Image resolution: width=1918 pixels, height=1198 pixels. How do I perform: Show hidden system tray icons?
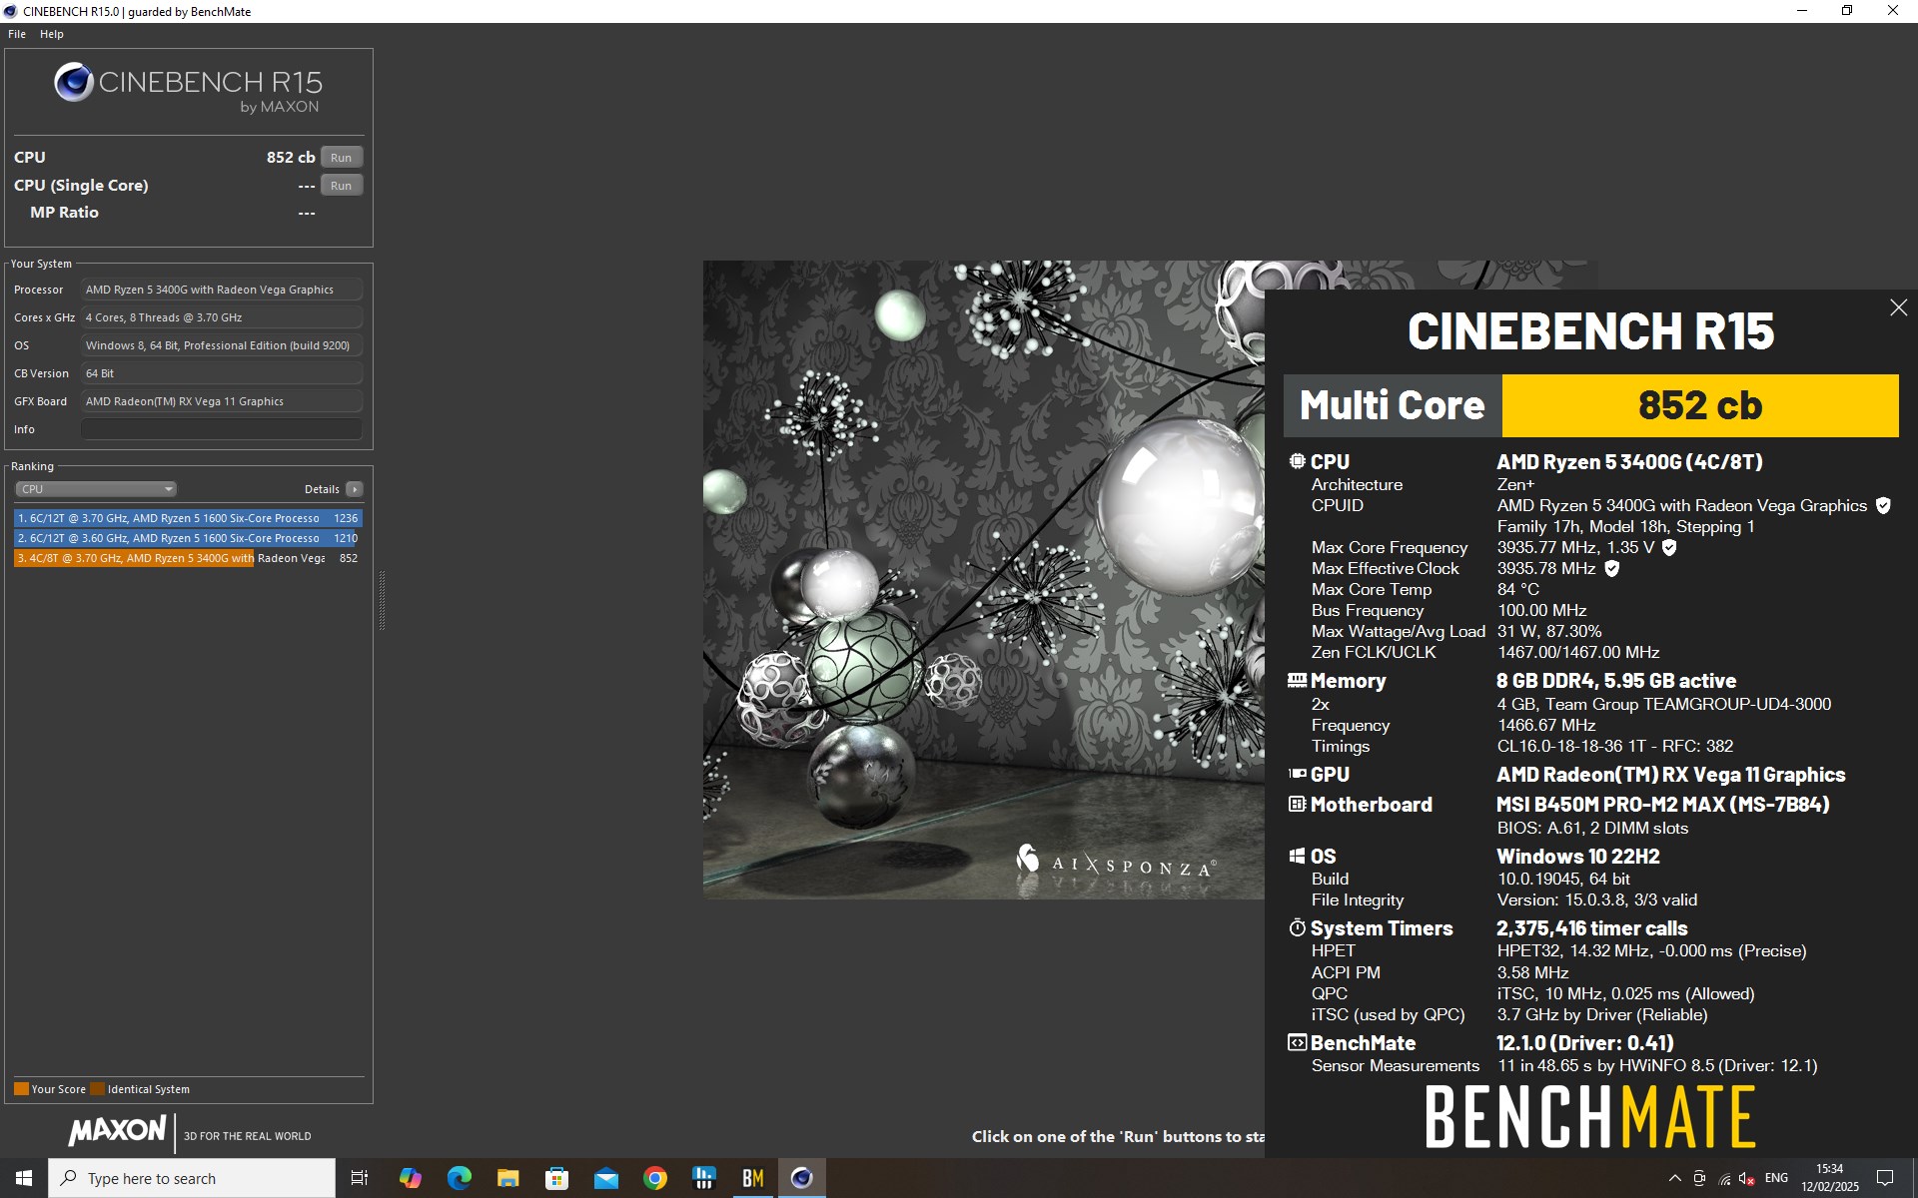click(1675, 1178)
